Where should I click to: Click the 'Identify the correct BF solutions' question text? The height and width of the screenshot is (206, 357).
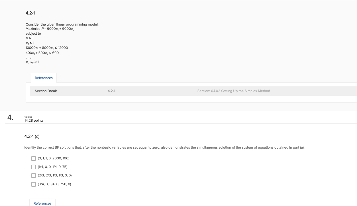pos(164,147)
